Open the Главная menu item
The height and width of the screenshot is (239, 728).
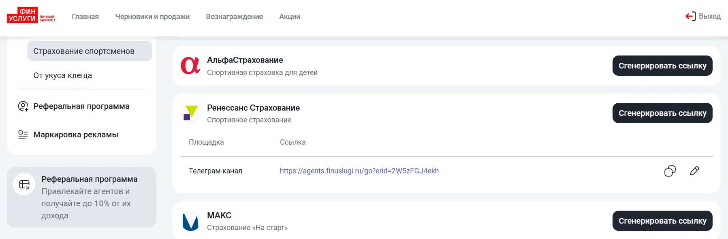pos(85,17)
